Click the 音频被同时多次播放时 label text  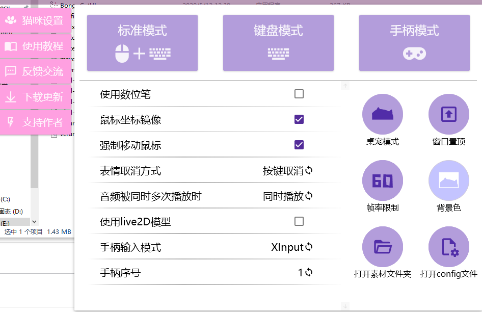(x=151, y=196)
